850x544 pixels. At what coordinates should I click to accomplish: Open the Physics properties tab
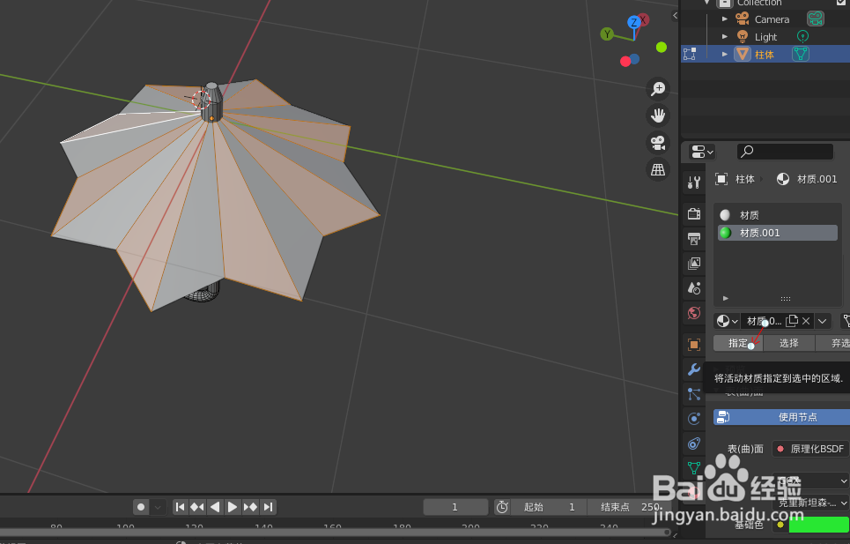pos(693,418)
